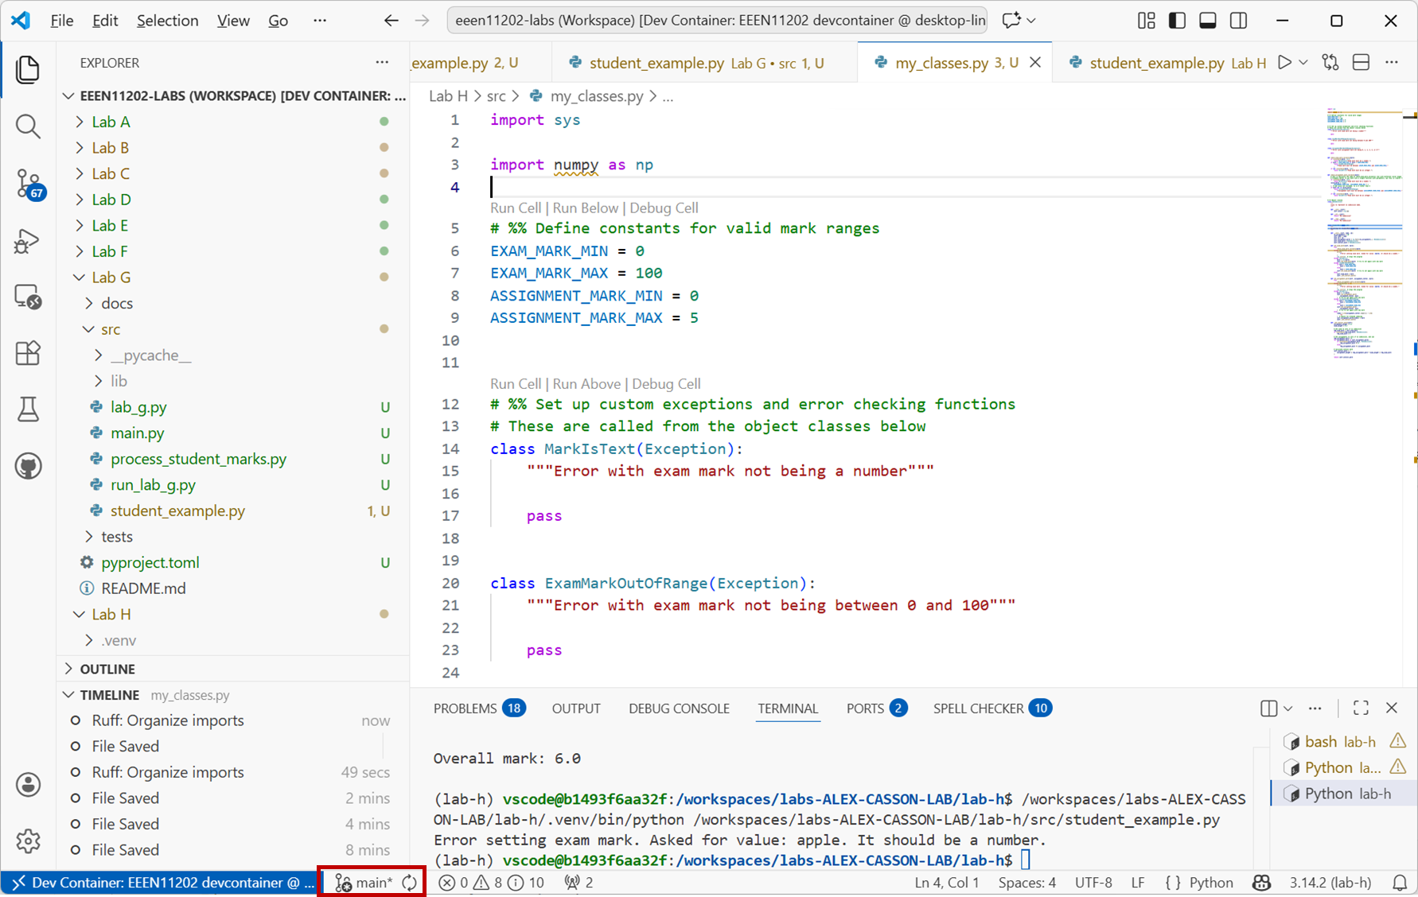The width and height of the screenshot is (1418, 897).
Task: Open the Selection menu
Action: point(167,21)
